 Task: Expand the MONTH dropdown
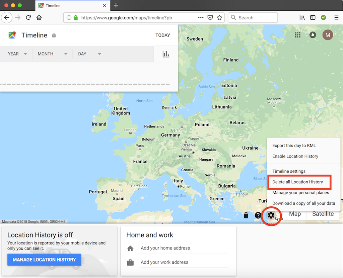tap(52, 54)
